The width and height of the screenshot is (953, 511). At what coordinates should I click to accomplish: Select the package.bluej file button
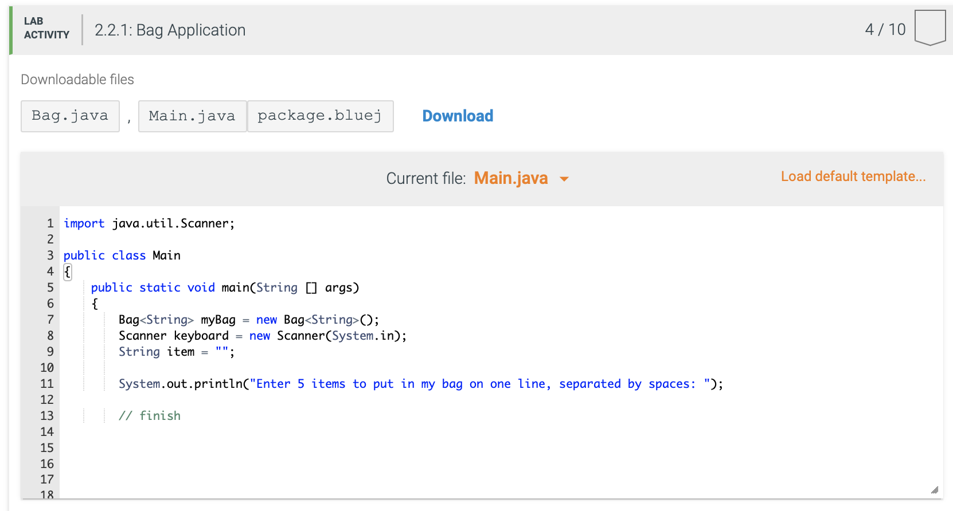coord(320,116)
